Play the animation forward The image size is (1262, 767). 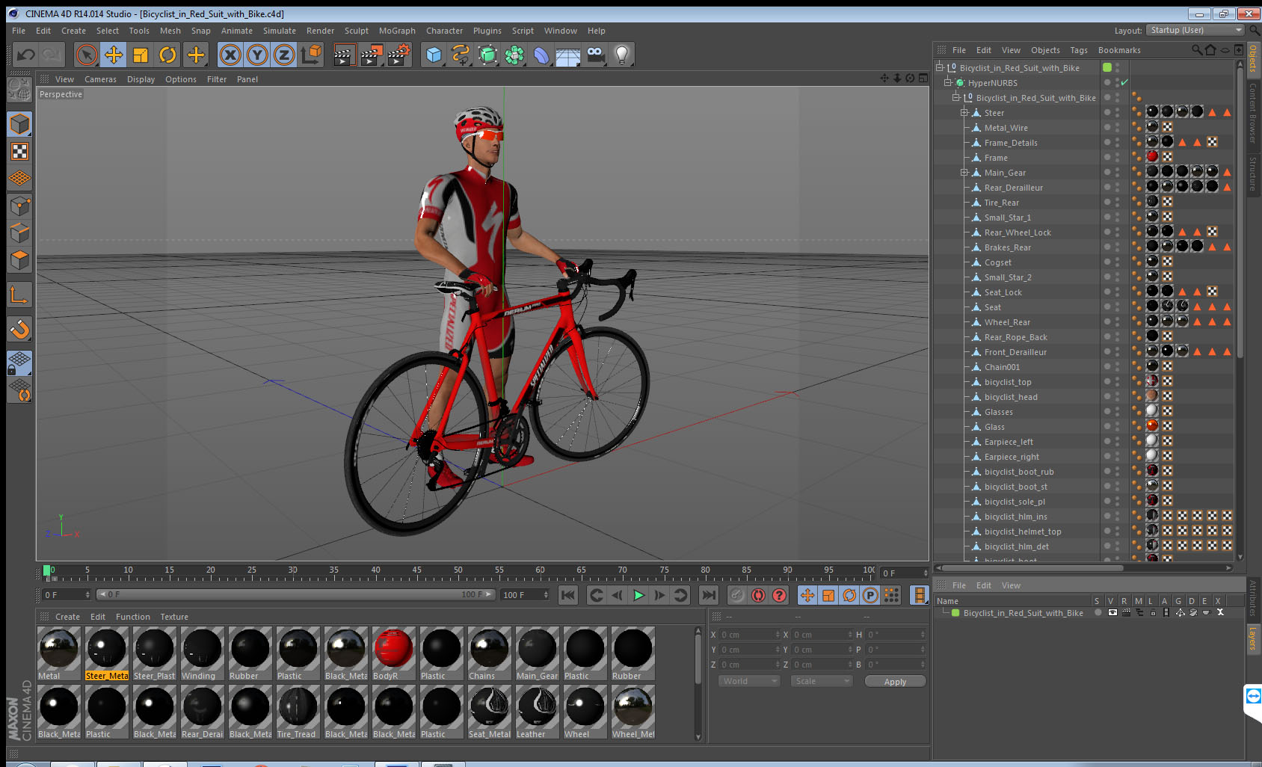pos(638,595)
